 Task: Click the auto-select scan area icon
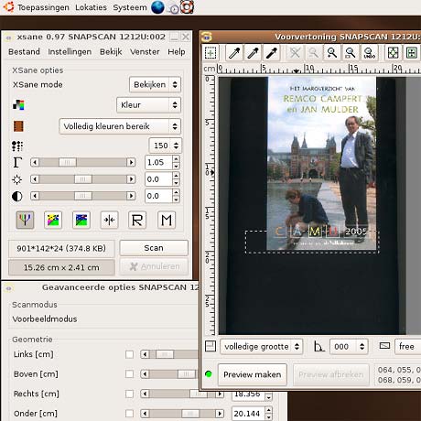coord(393,53)
